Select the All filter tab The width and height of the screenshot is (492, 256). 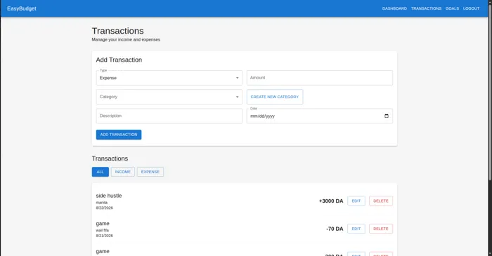click(x=100, y=172)
